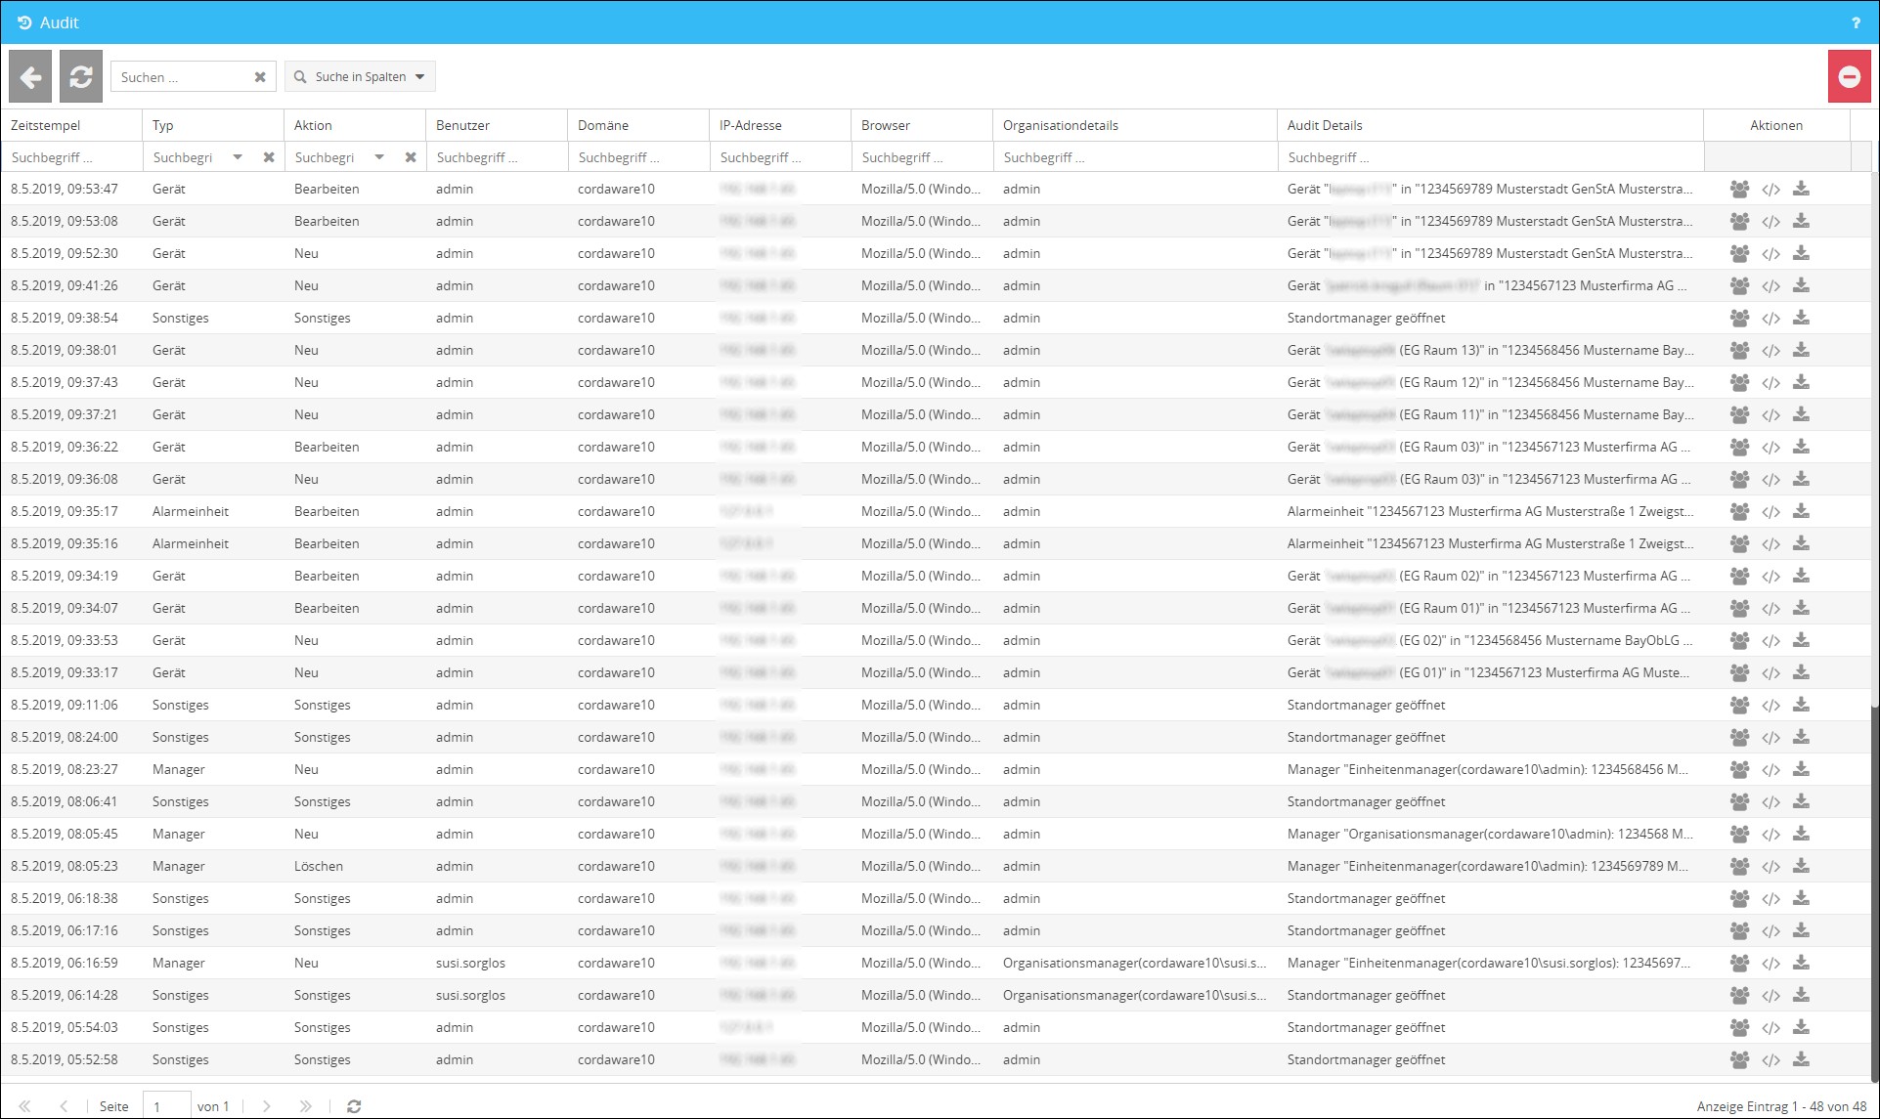Click users icon for 08:24:00 entry
1880x1119 pixels.
[1739, 738]
